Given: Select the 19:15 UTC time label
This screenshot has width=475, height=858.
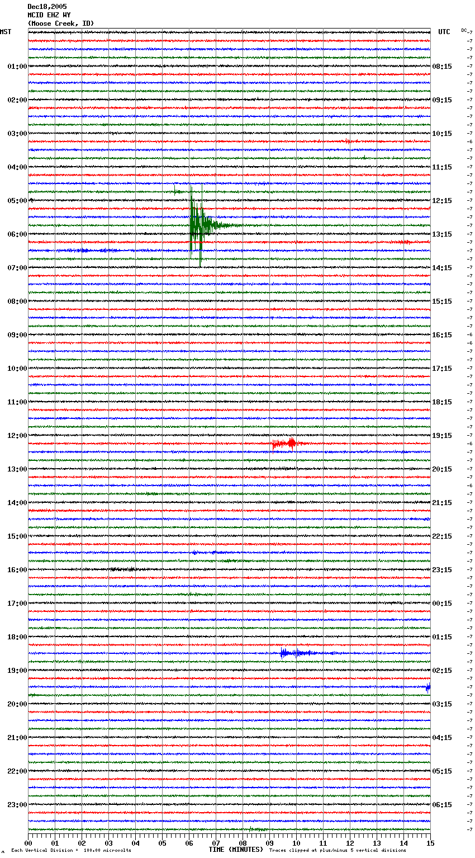Looking at the screenshot, I should (442, 436).
